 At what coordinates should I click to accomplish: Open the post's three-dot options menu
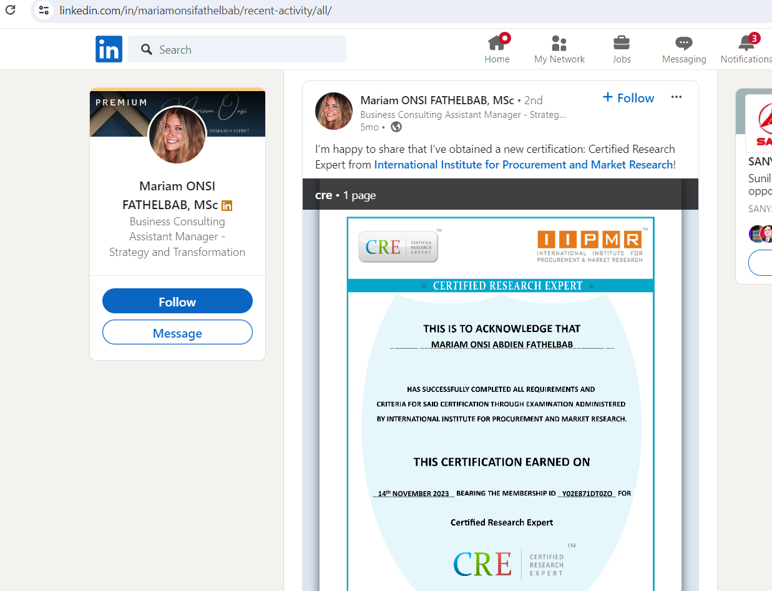(x=677, y=97)
